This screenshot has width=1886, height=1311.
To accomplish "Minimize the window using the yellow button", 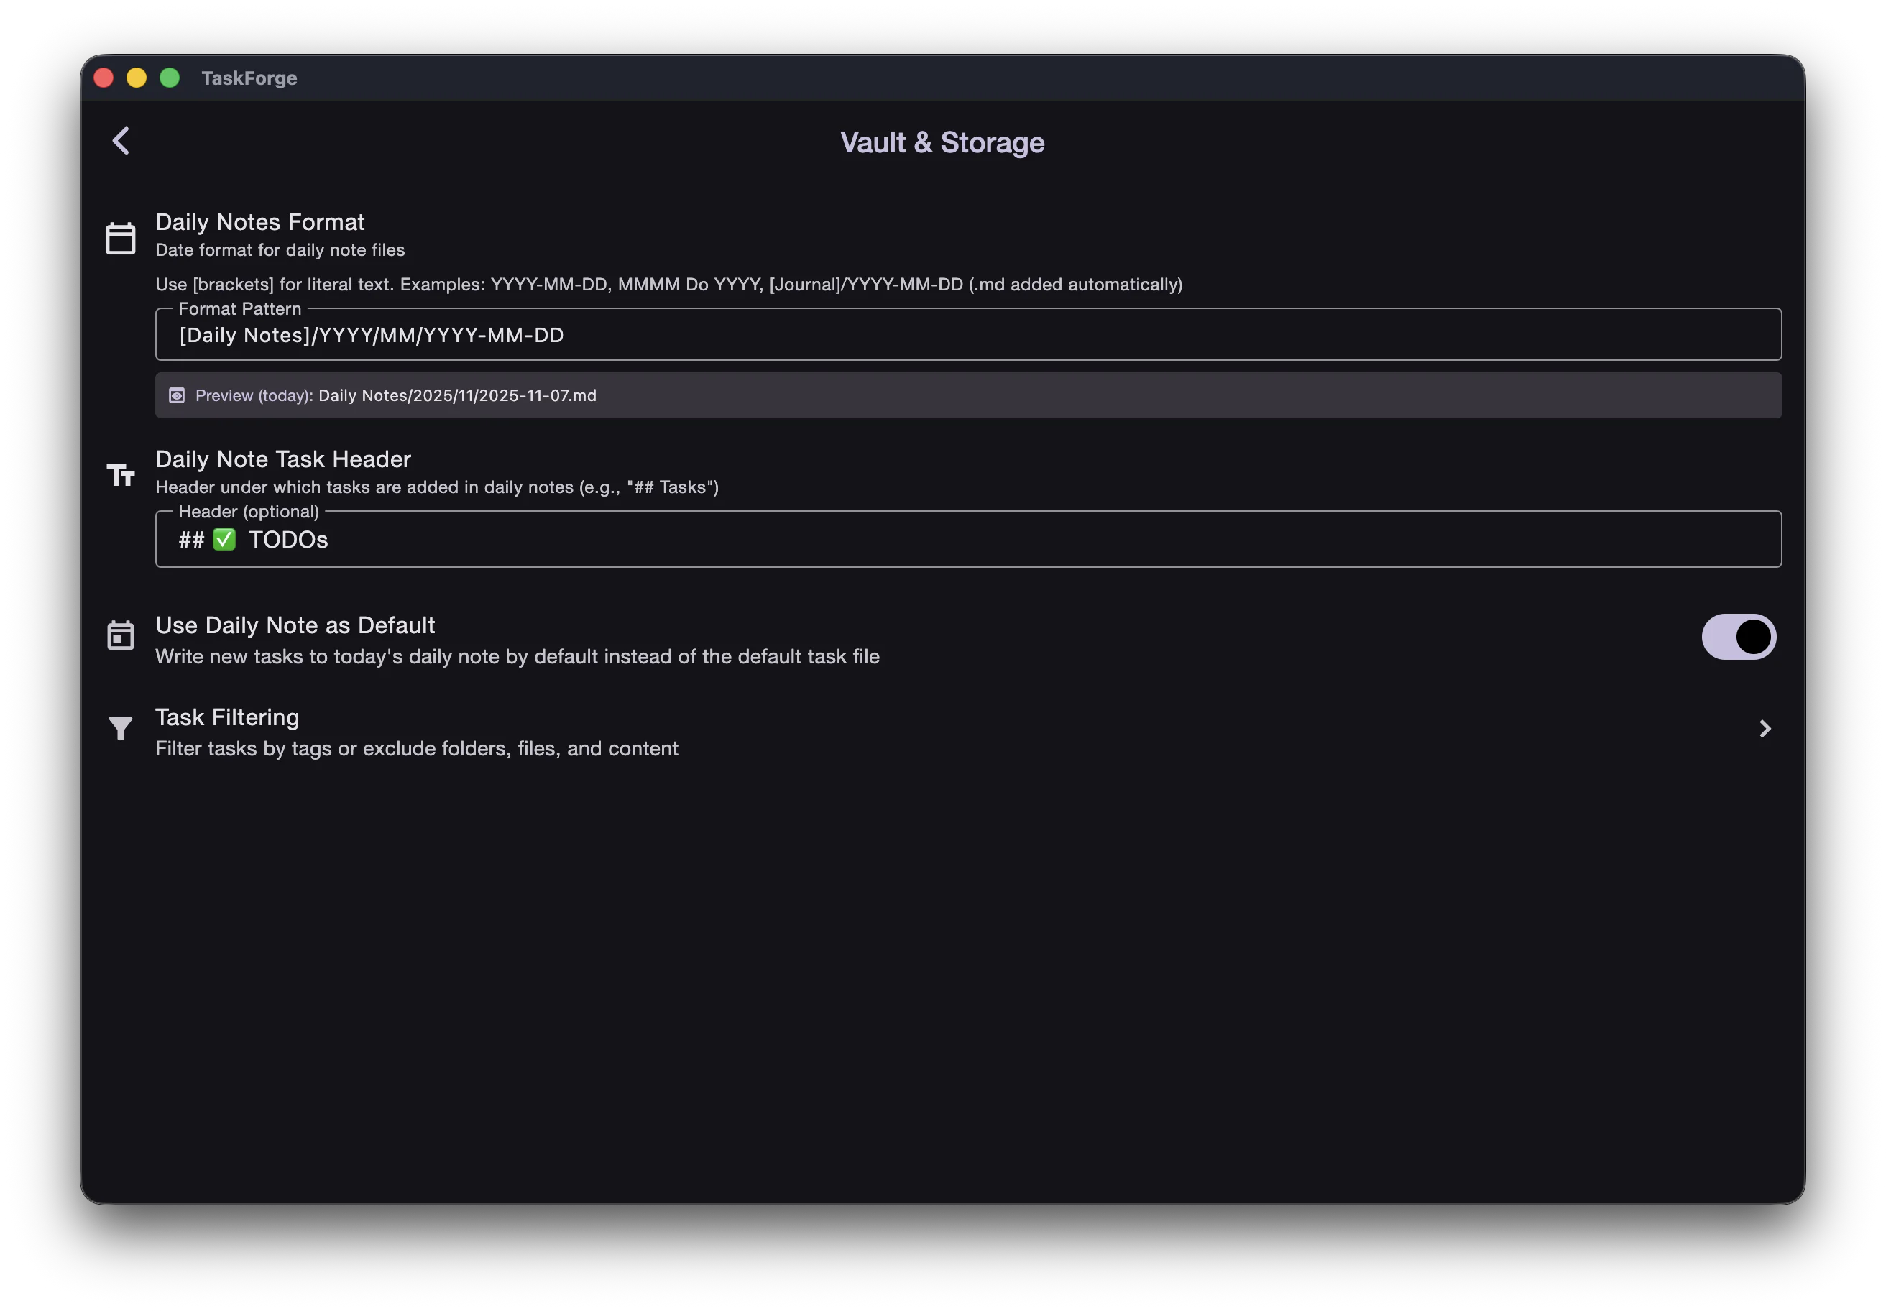I will (137, 78).
